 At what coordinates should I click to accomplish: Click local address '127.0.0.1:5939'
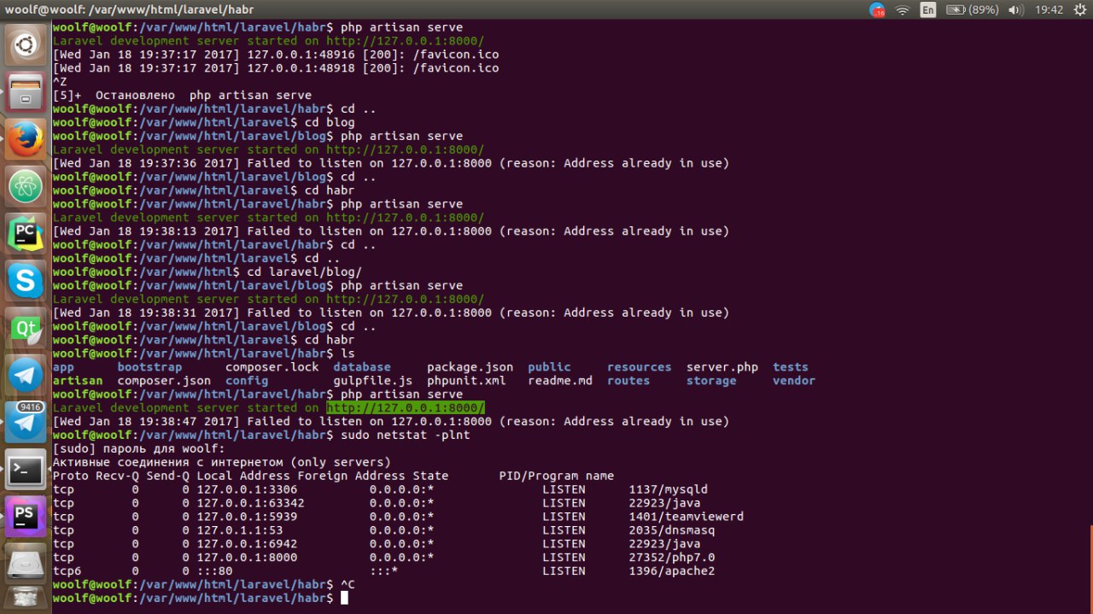pos(247,517)
